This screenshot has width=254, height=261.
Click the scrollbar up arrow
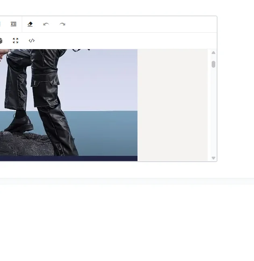(x=213, y=53)
